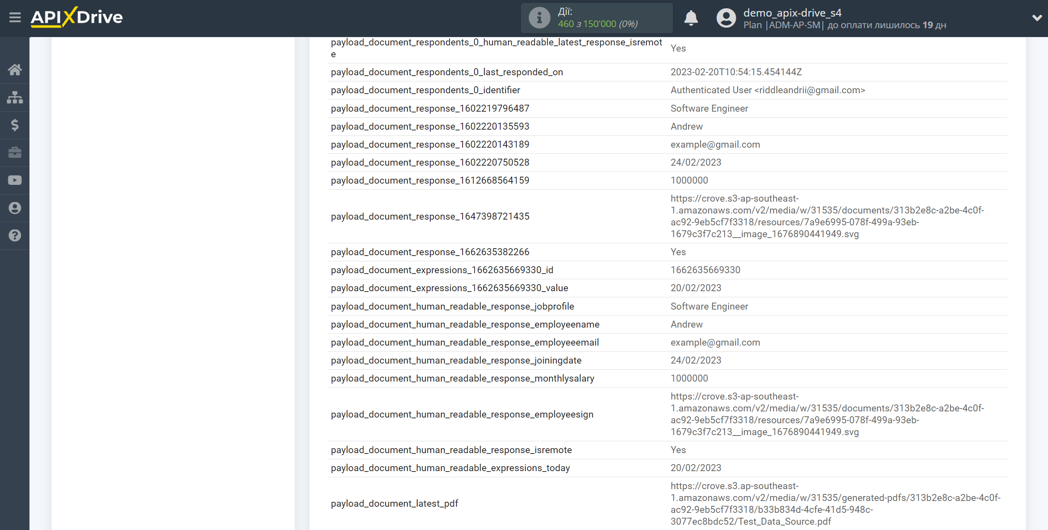
Task: Click the actions info icon
Action: click(x=539, y=18)
